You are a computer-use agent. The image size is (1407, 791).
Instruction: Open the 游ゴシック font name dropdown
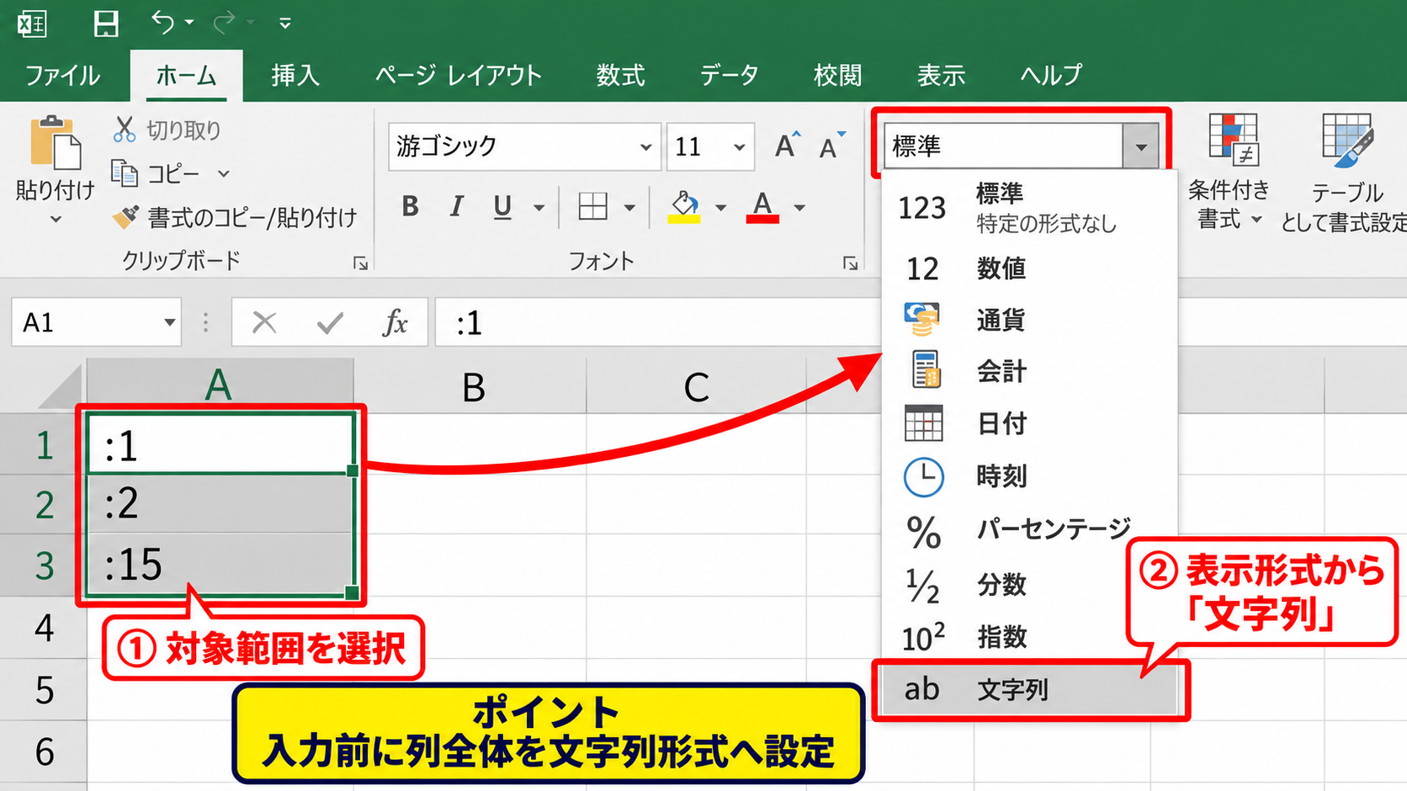(x=645, y=146)
